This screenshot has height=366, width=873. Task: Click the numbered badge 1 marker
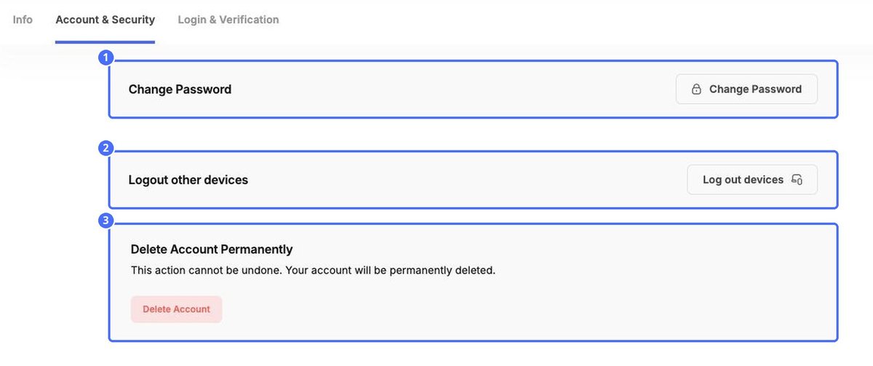point(106,58)
